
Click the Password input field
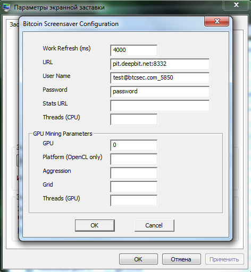[160, 92]
